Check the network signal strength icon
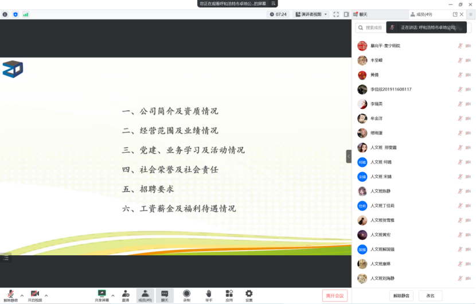476x304 pixels. [26, 14]
